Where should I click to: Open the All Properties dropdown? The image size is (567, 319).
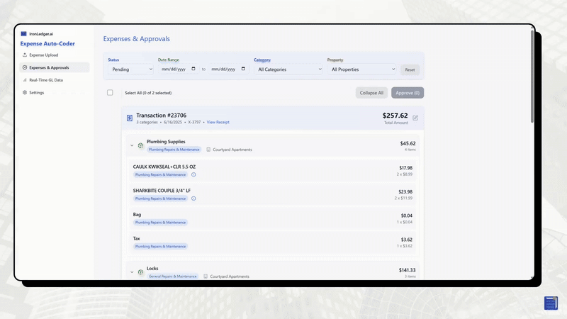click(x=362, y=69)
